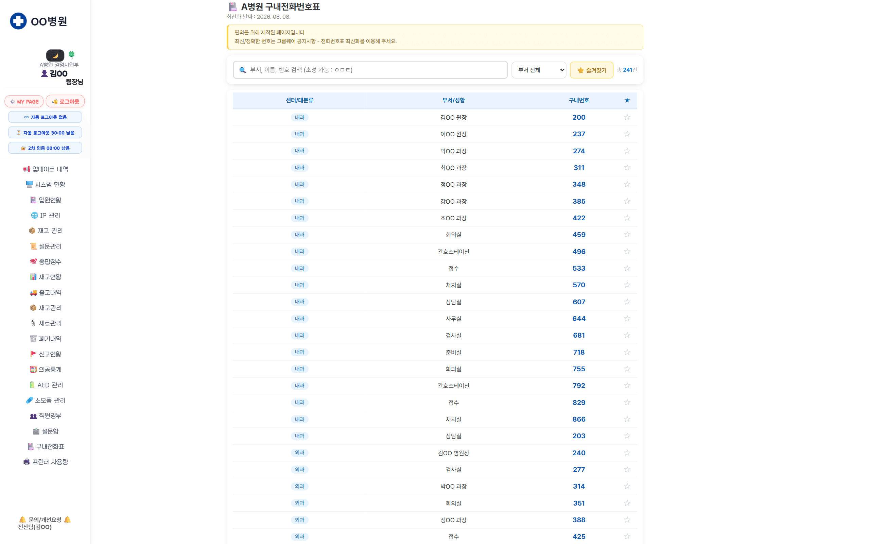Image resolution: width=870 pixels, height=544 pixels.
Task: Open 프린터 사용량 printer menu
Action: tap(45, 462)
